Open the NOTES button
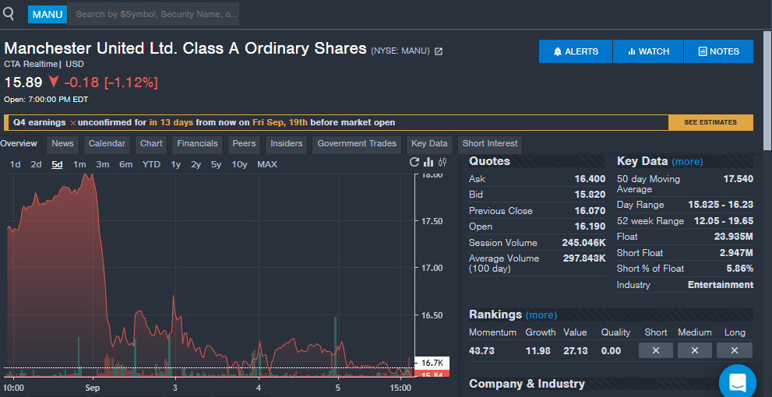Screen dimensions: 772x397 click(x=719, y=51)
